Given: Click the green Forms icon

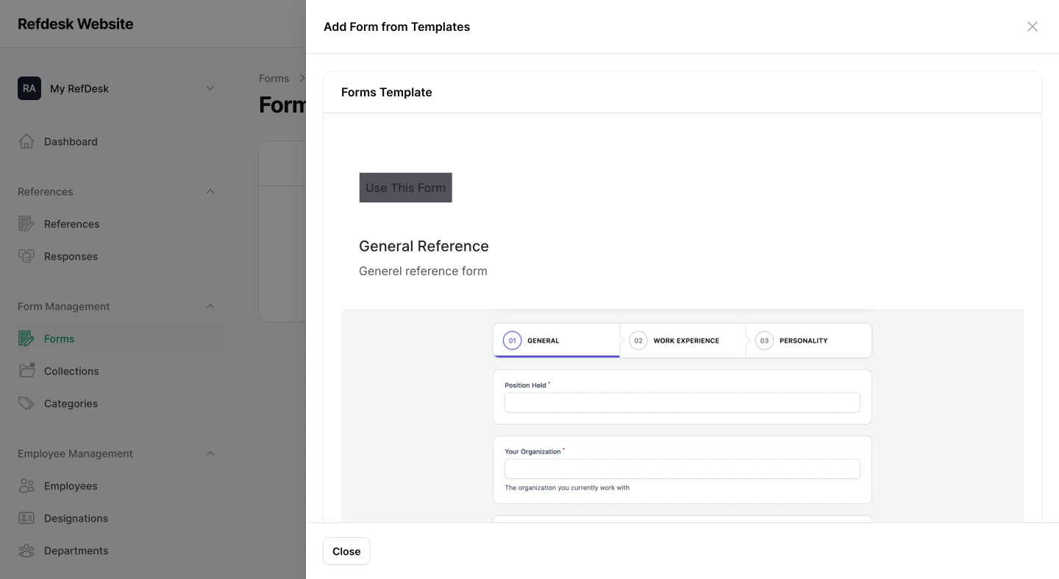Looking at the screenshot, I should 26,338.
